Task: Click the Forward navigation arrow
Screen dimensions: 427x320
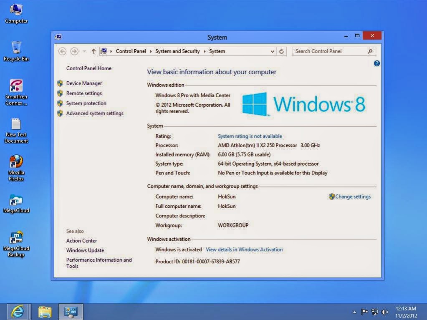Action: [74, 51]
